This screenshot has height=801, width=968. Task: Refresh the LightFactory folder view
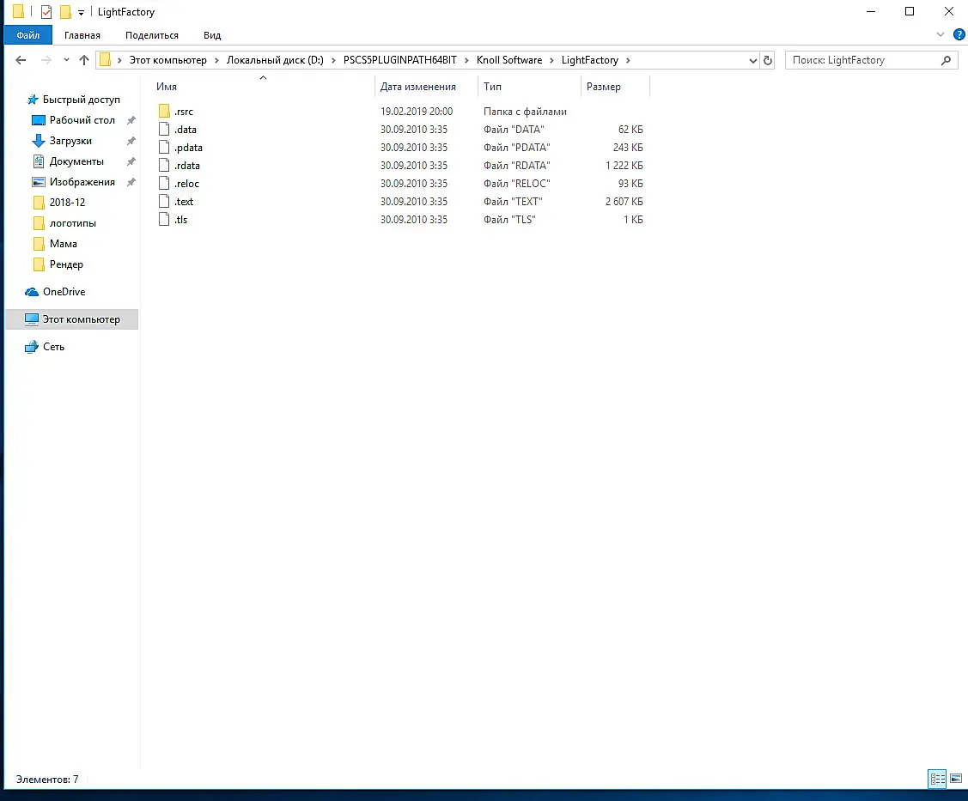pos(767,60)
